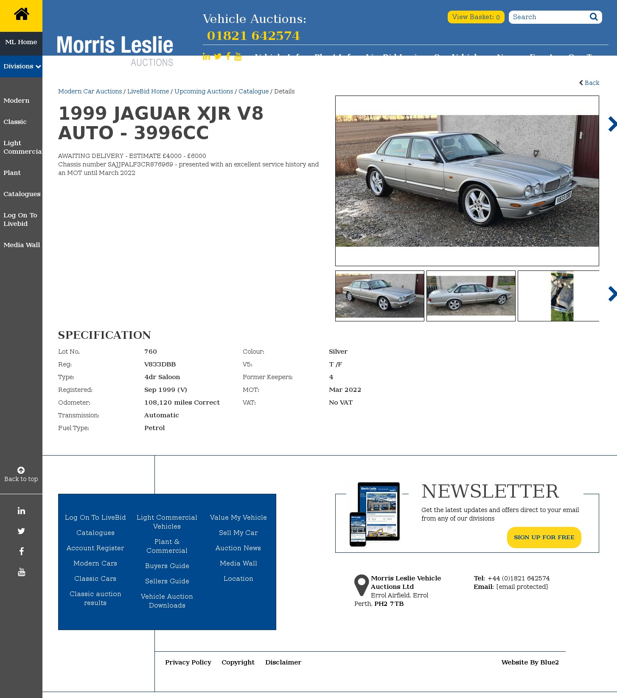The height and width of the screenshot is (698, 617).
Task: Open Twitter icon in sidebar
Action: pyautogui.click(x=21, y=531)
